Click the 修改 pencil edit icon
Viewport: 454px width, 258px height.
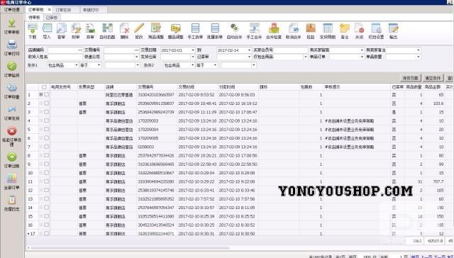click(x=139, y=31)
